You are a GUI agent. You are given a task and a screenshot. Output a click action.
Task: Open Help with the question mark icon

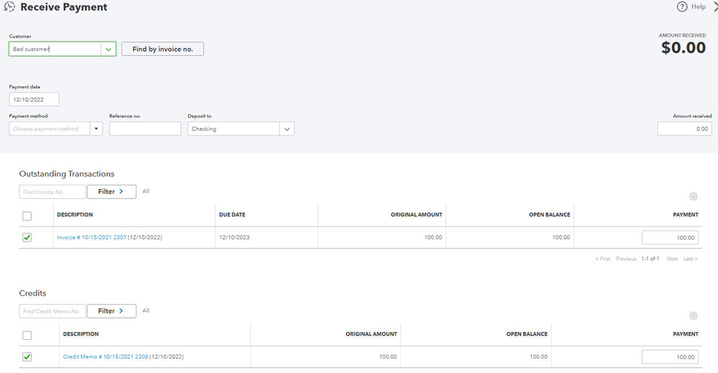point(682,7)
